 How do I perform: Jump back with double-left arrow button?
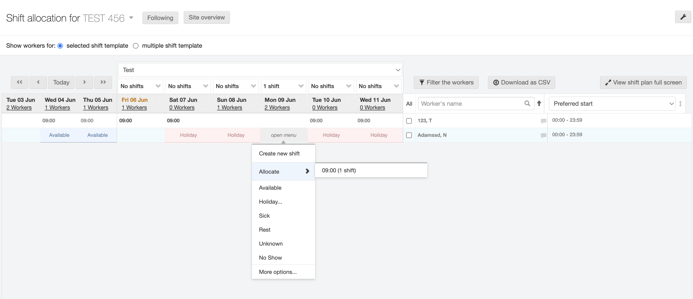(x=19, y=82)
